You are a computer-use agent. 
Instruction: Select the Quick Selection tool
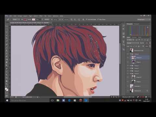[6, 35]
